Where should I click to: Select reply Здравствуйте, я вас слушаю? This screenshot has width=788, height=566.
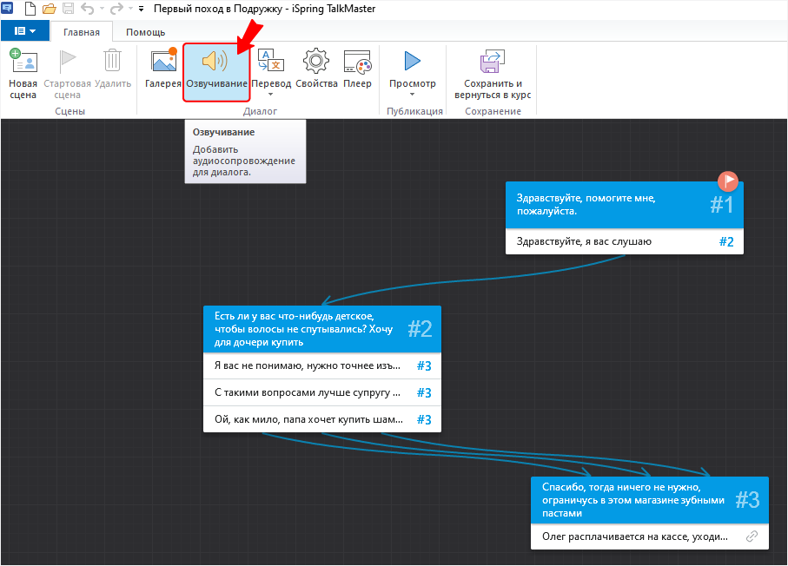click(x=624, y=242)
